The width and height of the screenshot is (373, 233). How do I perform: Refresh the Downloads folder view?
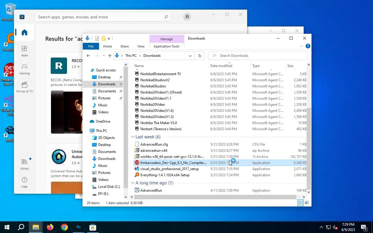[200, 56]
